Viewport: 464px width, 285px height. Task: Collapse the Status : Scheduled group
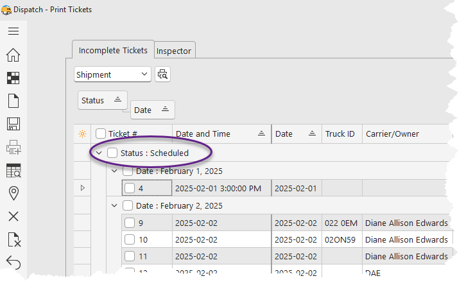99,153
